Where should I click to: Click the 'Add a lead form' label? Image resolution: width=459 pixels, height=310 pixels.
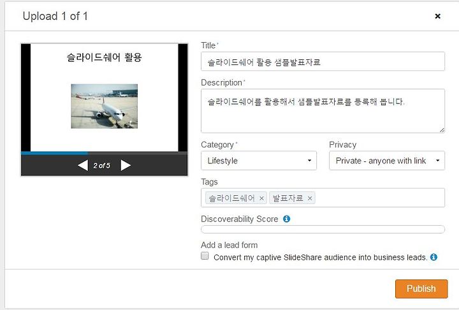coord(229,245)
